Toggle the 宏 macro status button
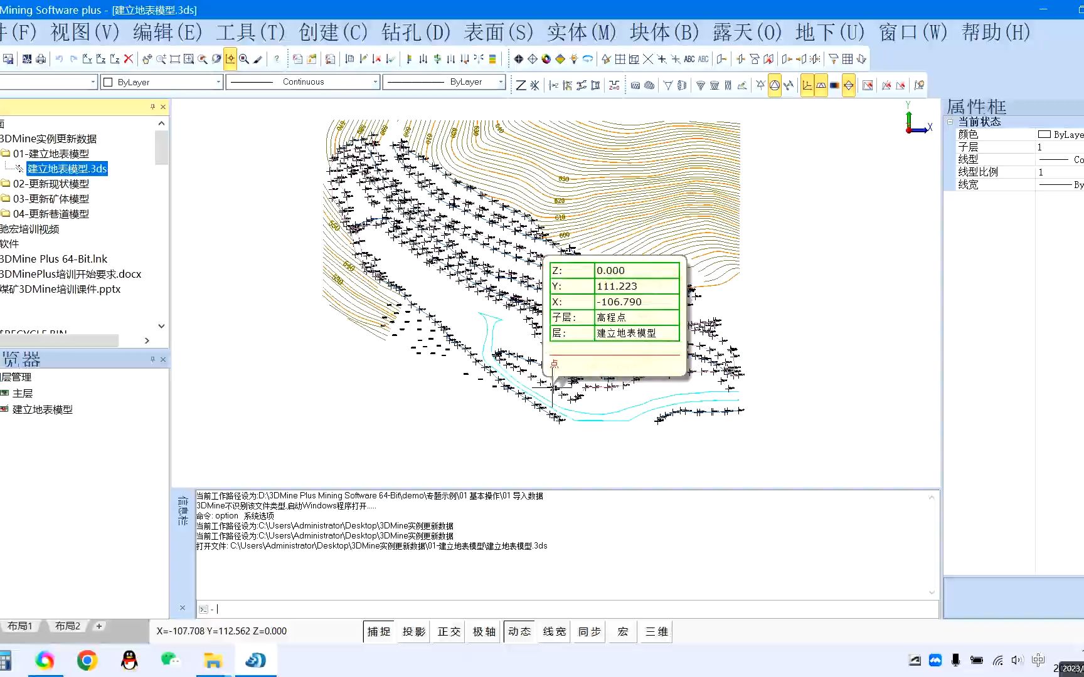1084x677 pixels. (623, 632)
